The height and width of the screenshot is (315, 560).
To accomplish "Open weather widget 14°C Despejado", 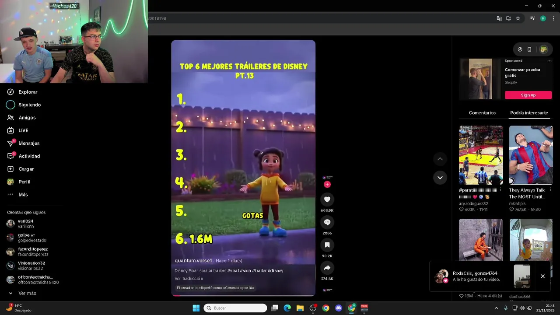I will (x=19, y=308).
